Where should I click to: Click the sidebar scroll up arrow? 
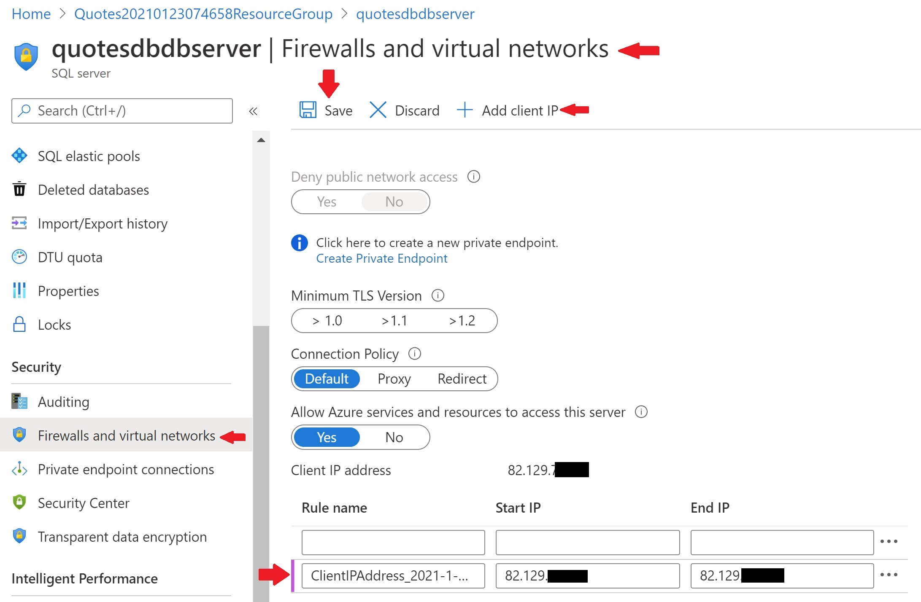click(261, 140)
